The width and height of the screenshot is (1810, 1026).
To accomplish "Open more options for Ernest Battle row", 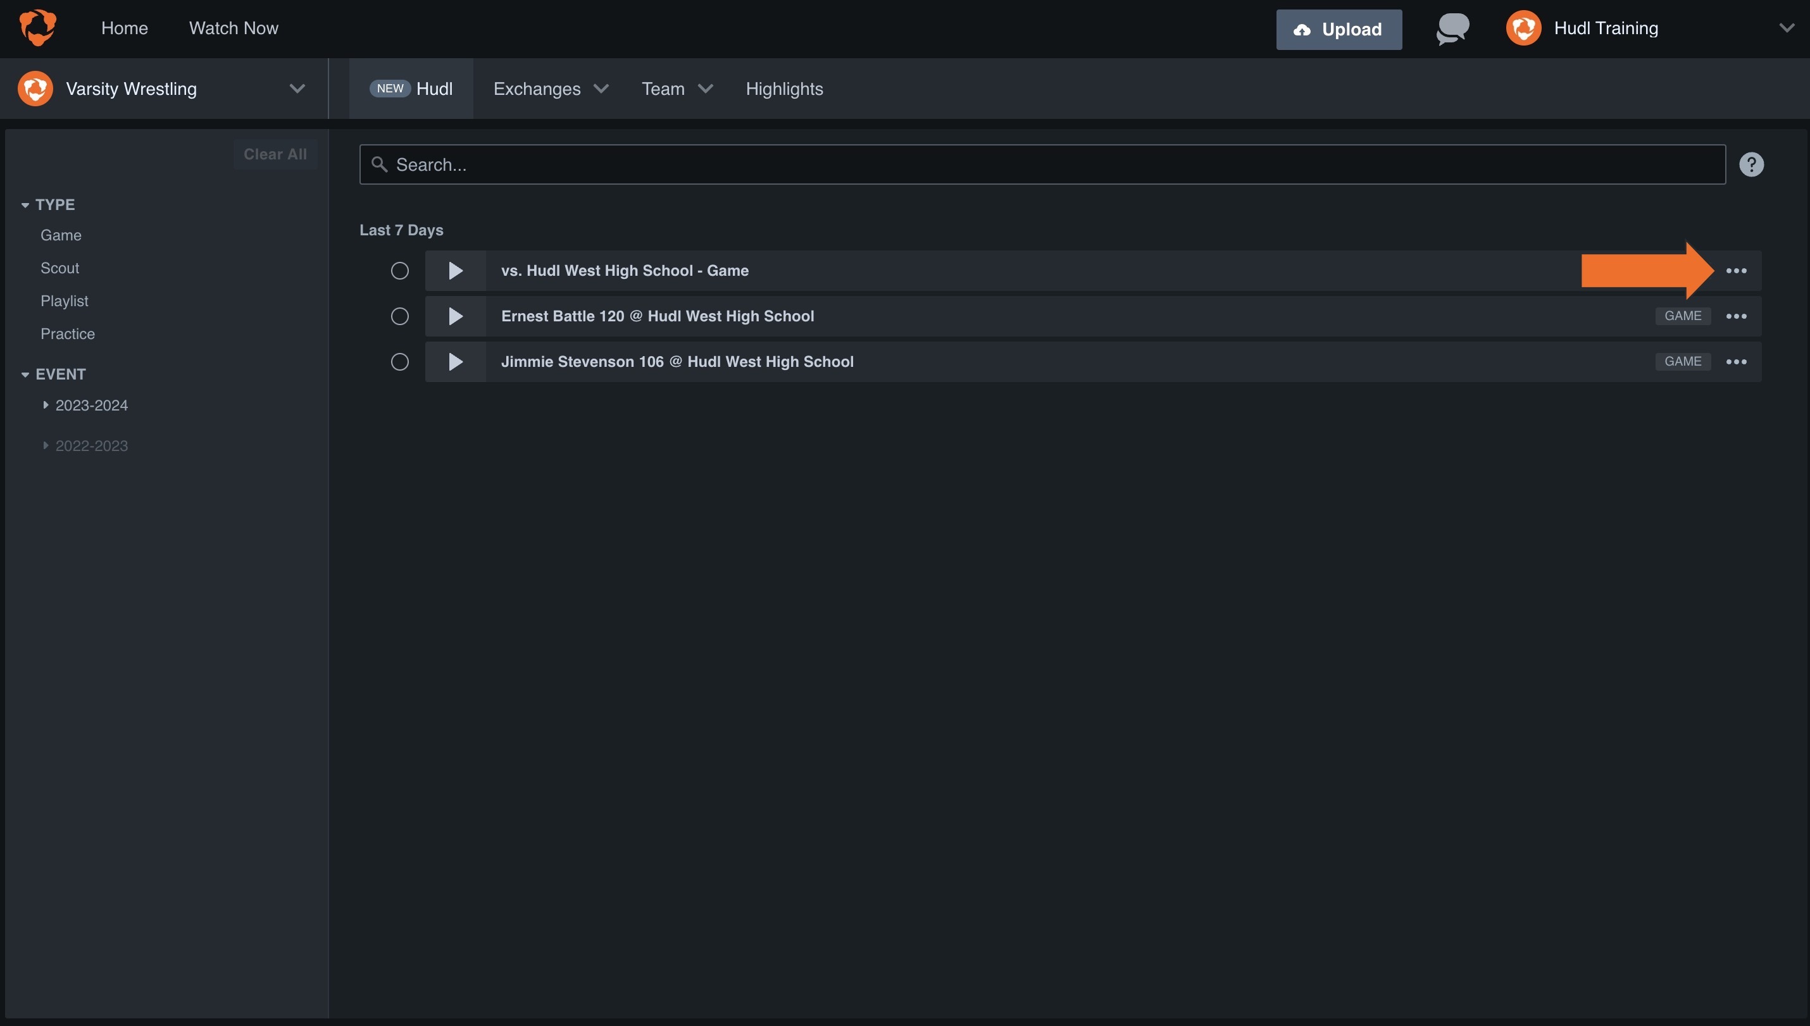I will click(1736, 316).
